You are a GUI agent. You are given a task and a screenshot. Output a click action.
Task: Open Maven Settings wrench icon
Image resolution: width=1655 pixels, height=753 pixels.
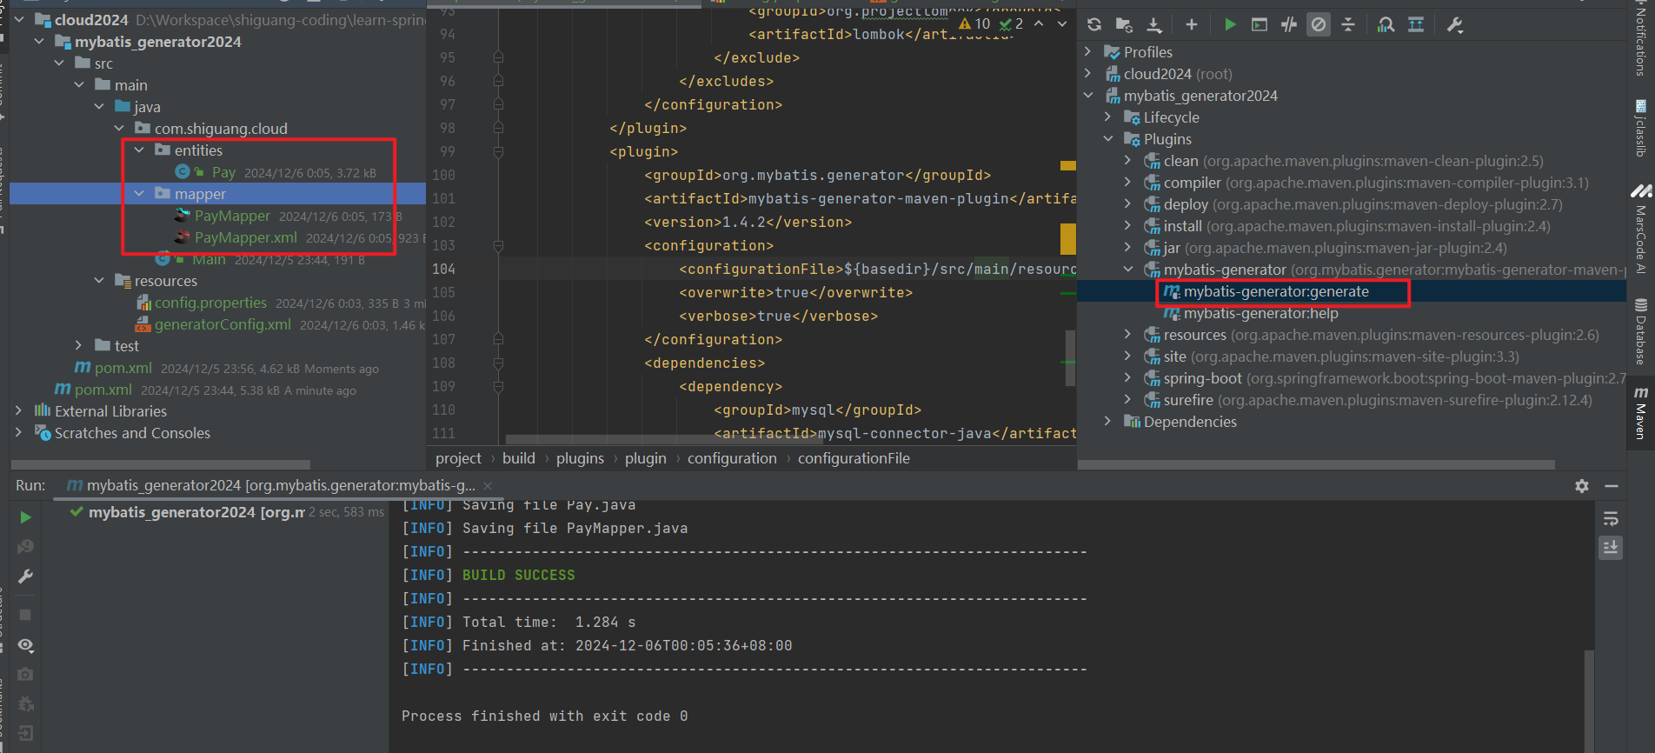pyautogui.click(x=1455, y=25)
